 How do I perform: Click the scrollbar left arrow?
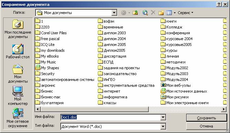38,109
